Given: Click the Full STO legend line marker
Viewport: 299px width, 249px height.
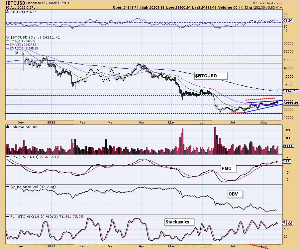Looking at the screenshot, I should (8, 217).
